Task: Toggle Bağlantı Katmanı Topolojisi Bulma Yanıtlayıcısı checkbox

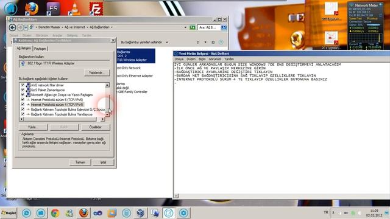Action: tap(23, 114)
